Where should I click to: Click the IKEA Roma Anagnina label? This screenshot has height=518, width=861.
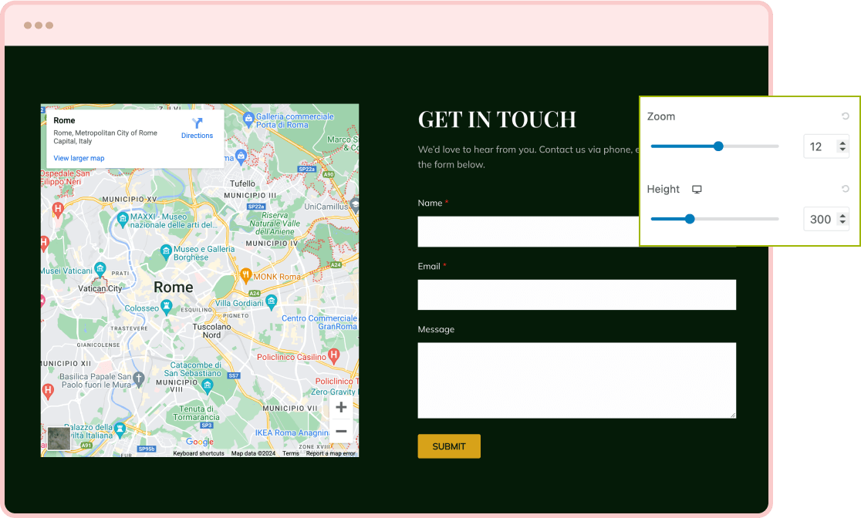click(x=292, y=432)
